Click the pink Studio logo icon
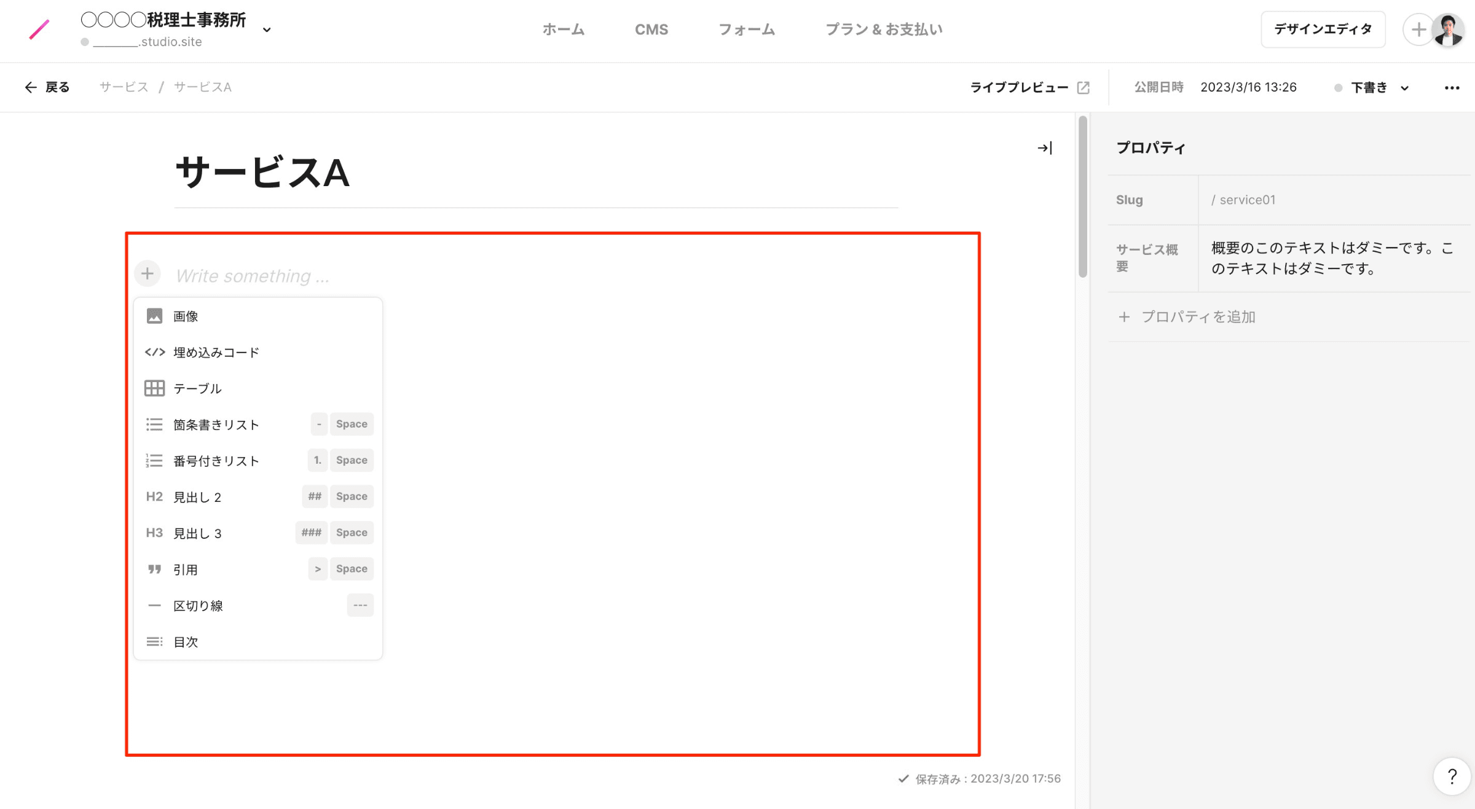The width and height of the screenshot is (1475, 809). (x=39, y=29)
